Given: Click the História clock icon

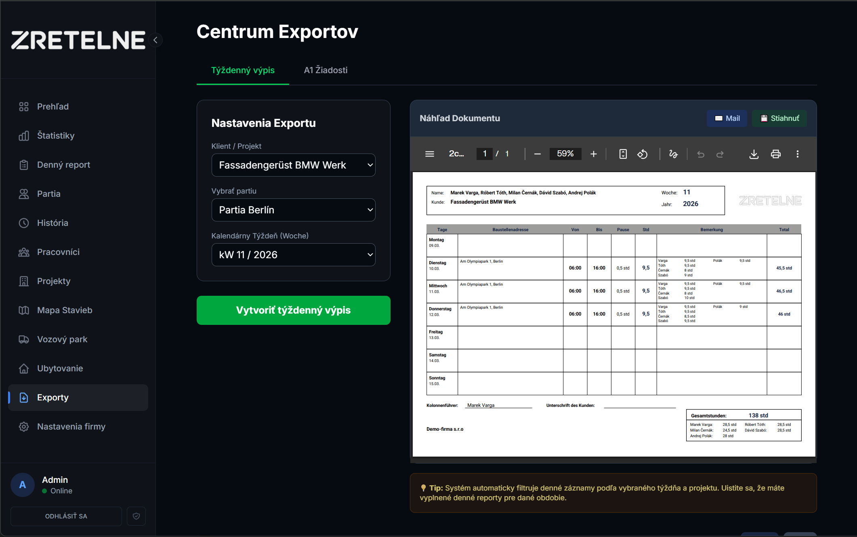Looking at the screenshot, I should (24, 223).
